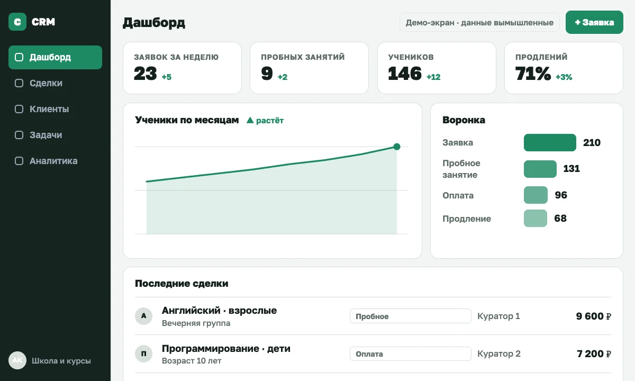Click the green CRM logo icon
This screenshot has width=635, height=381.
17,22
